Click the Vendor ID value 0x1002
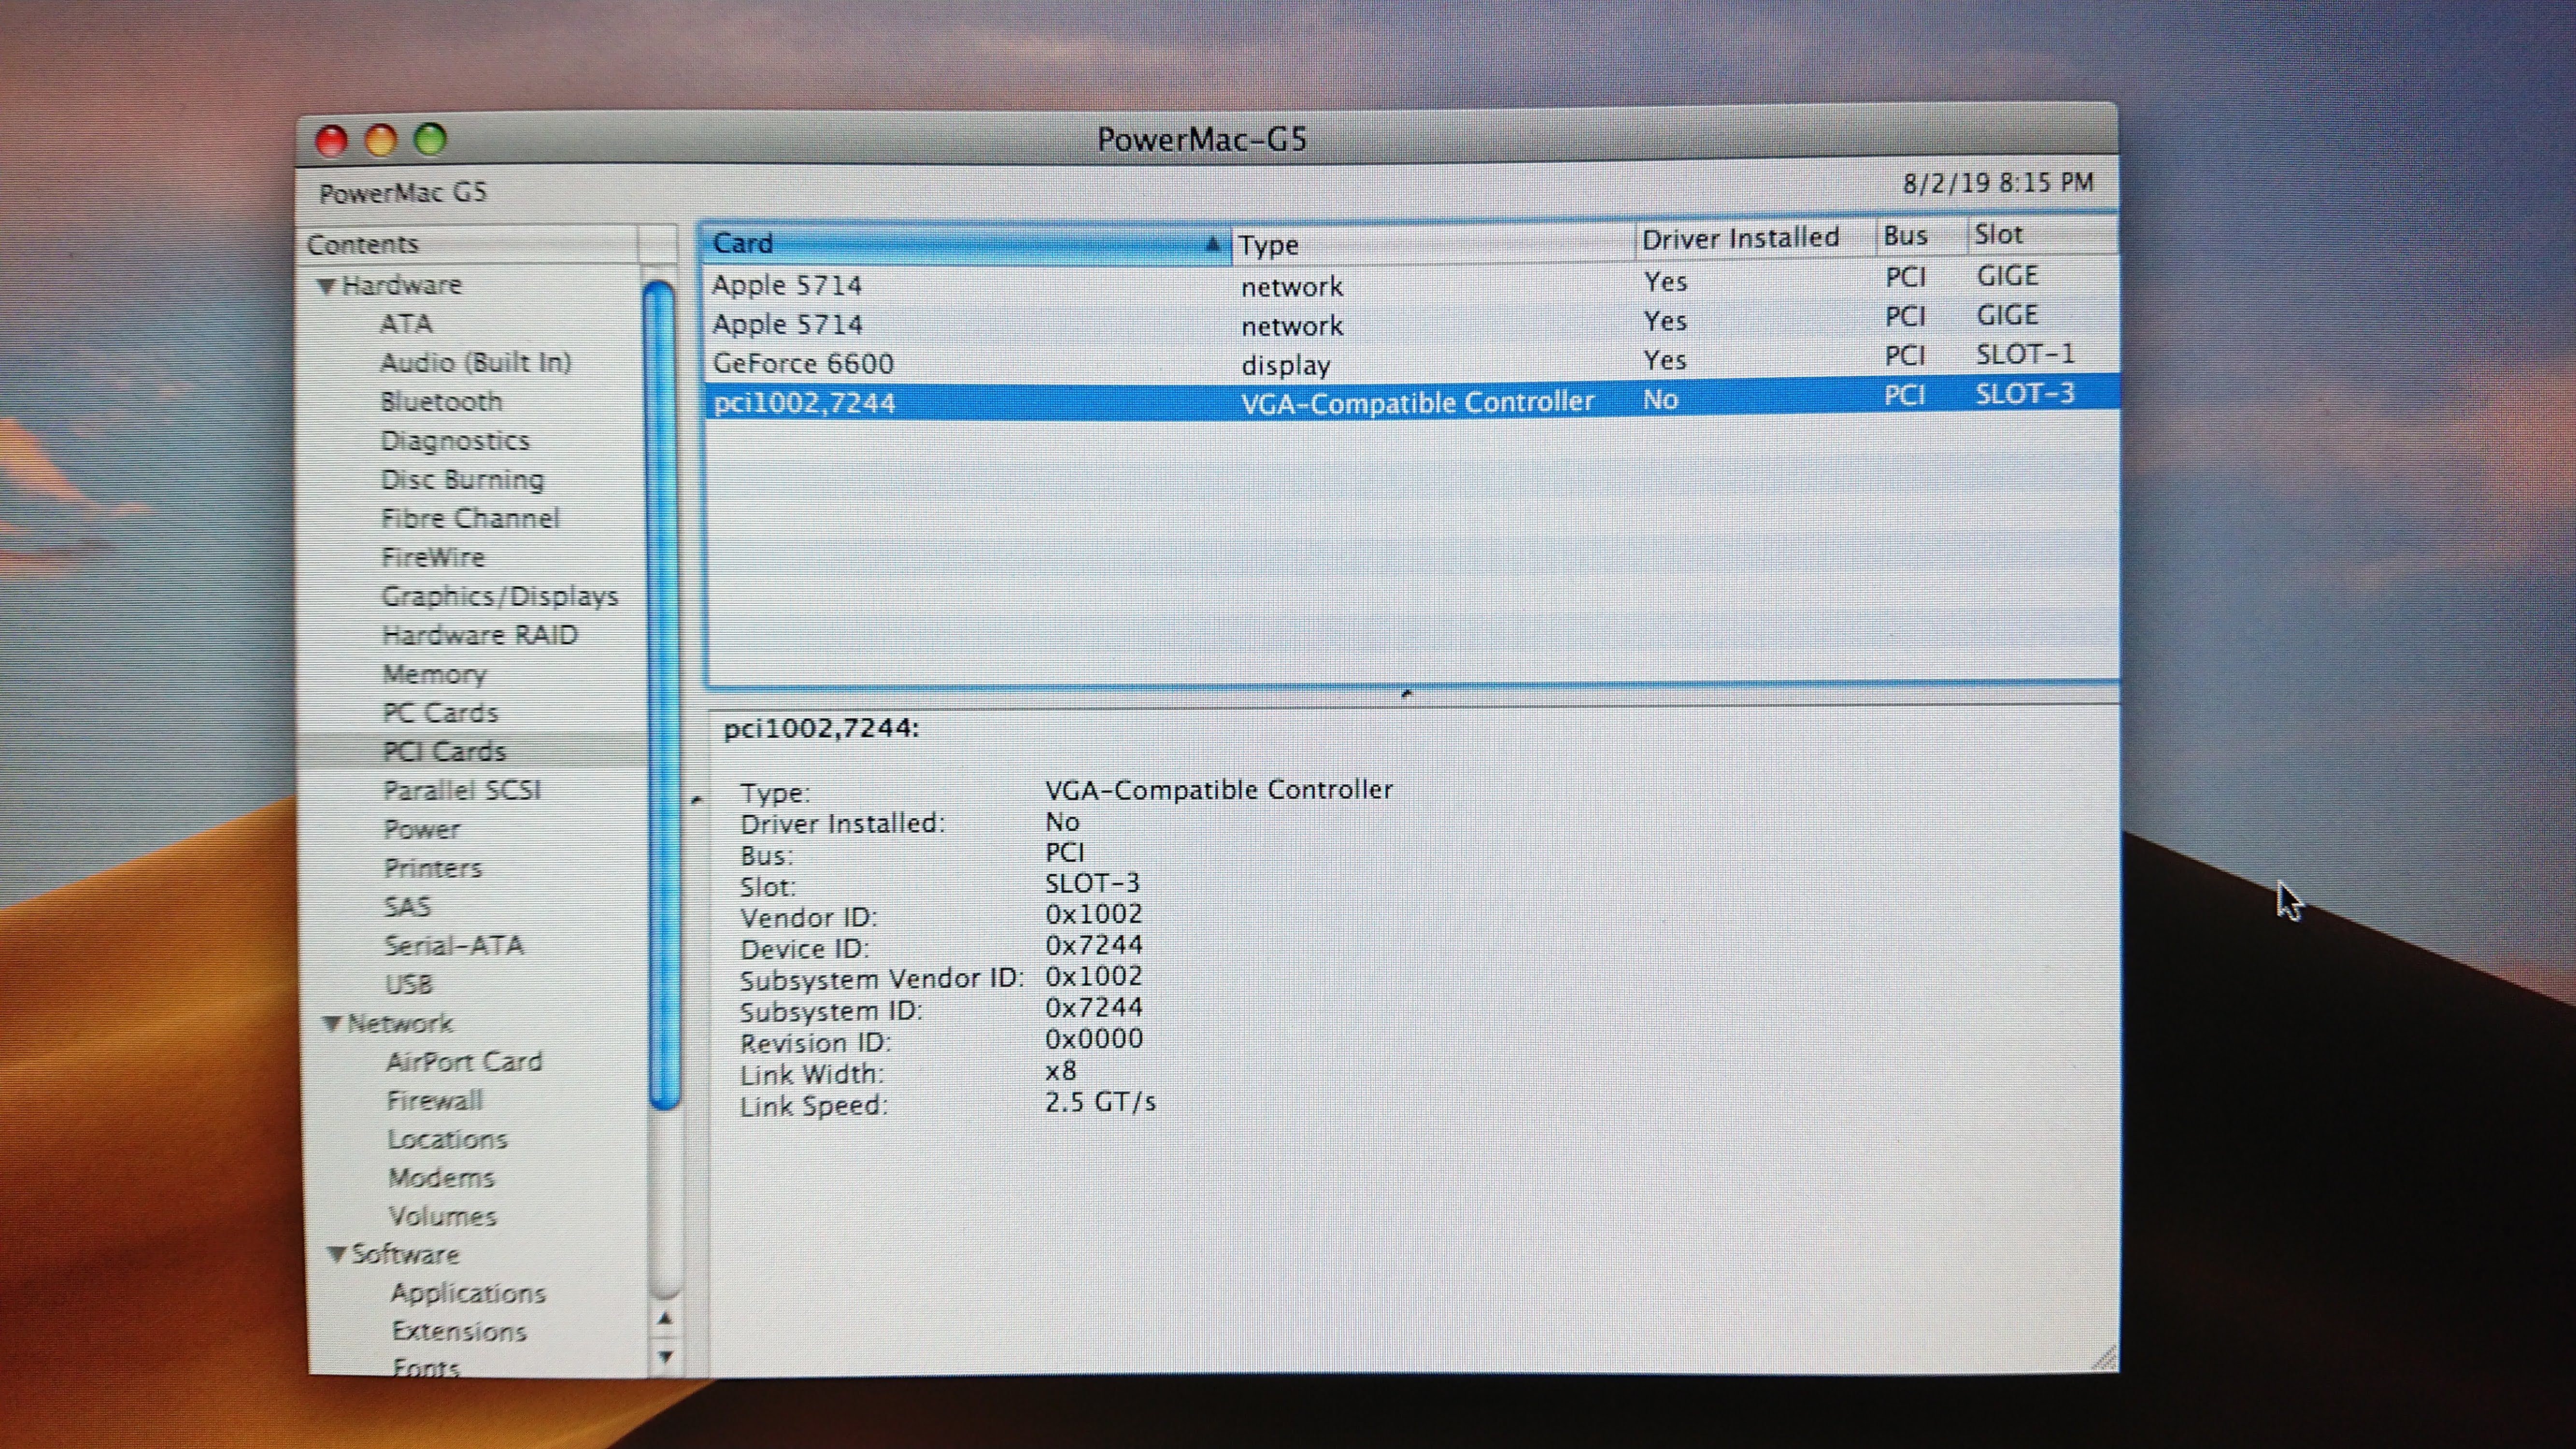2576x1449 pixels. [1094, 914]
